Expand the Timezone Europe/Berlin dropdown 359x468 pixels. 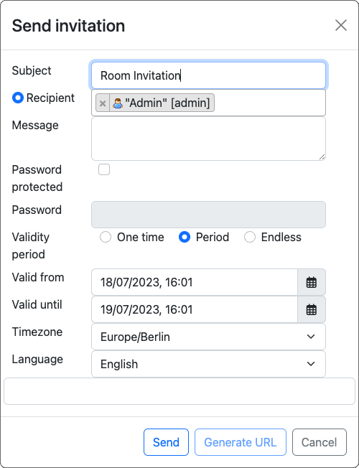(208, 337)
